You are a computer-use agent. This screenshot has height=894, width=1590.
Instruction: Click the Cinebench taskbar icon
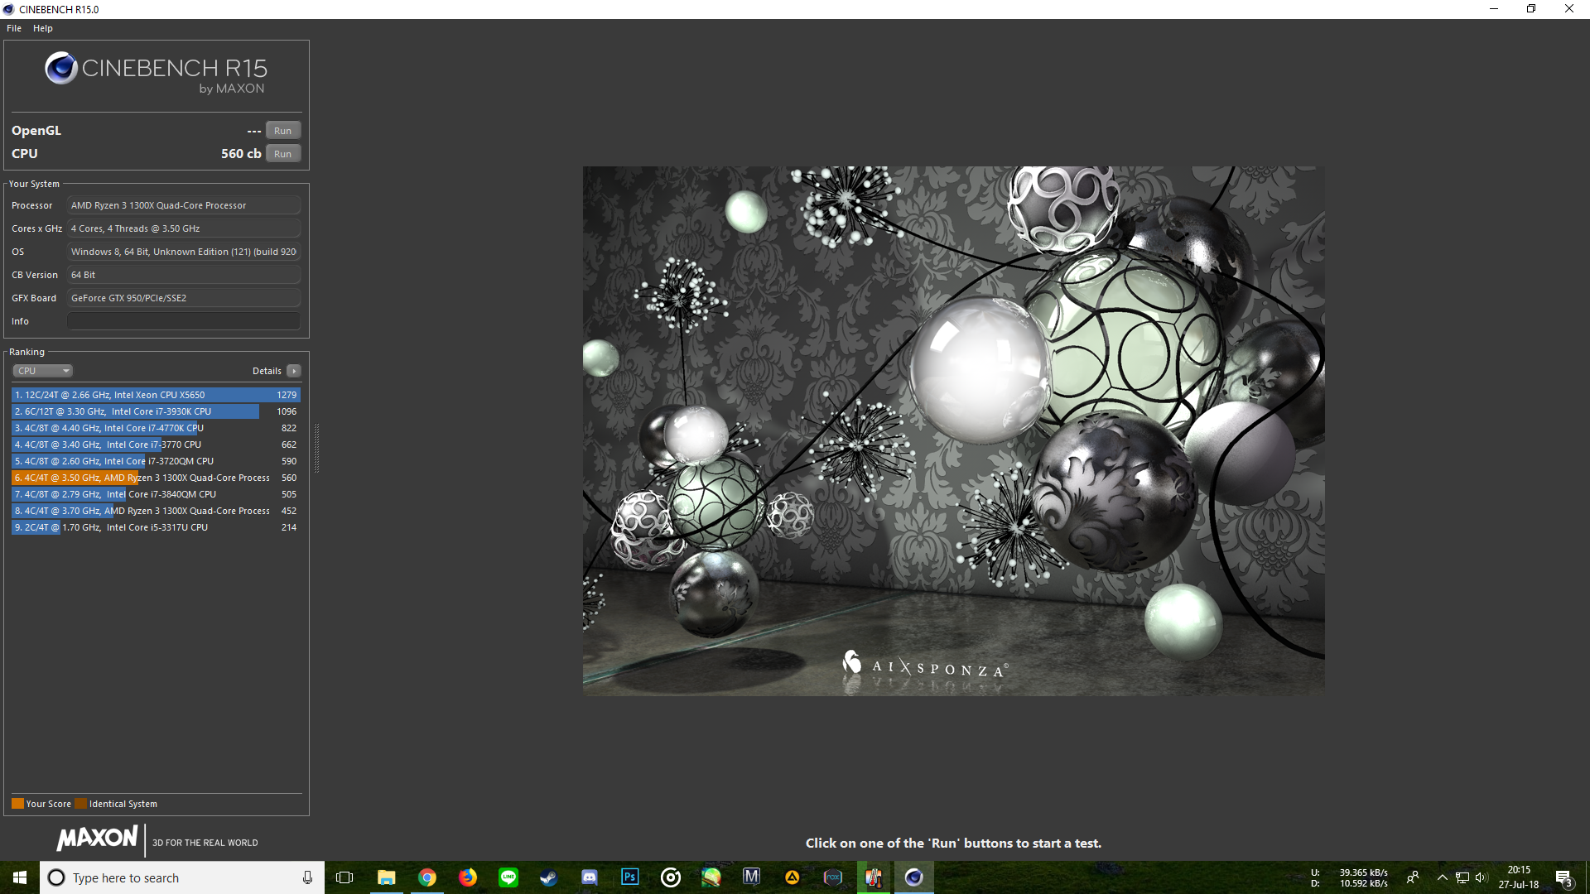[x=913, y=877]
